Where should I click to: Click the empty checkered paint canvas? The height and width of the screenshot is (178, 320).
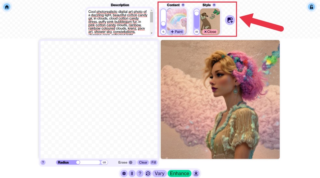99,99
